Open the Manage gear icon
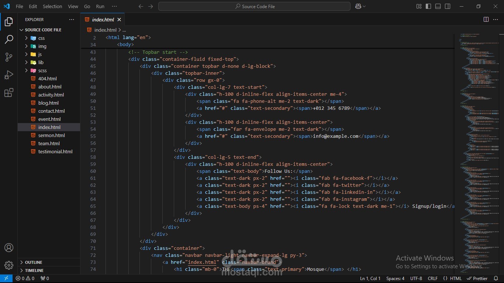The width and height of the screenshot is (504, 283). click(x=9, y=265)
